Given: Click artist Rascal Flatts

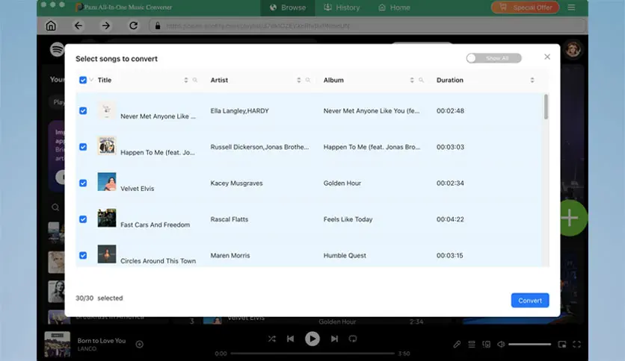Looking at the screenshot, I should 230,219.
